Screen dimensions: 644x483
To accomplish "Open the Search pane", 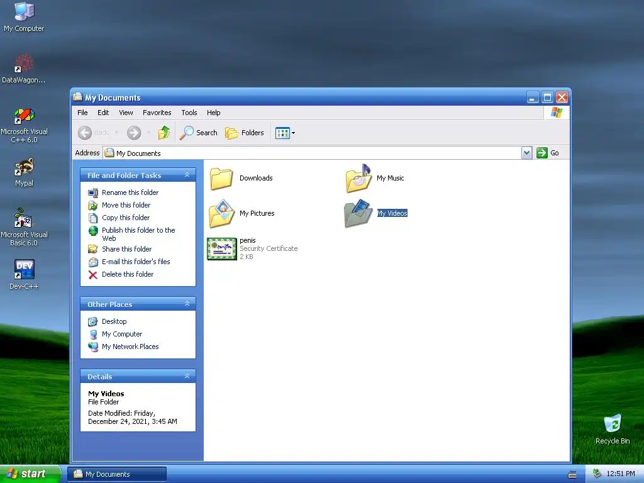I will 198,133.
